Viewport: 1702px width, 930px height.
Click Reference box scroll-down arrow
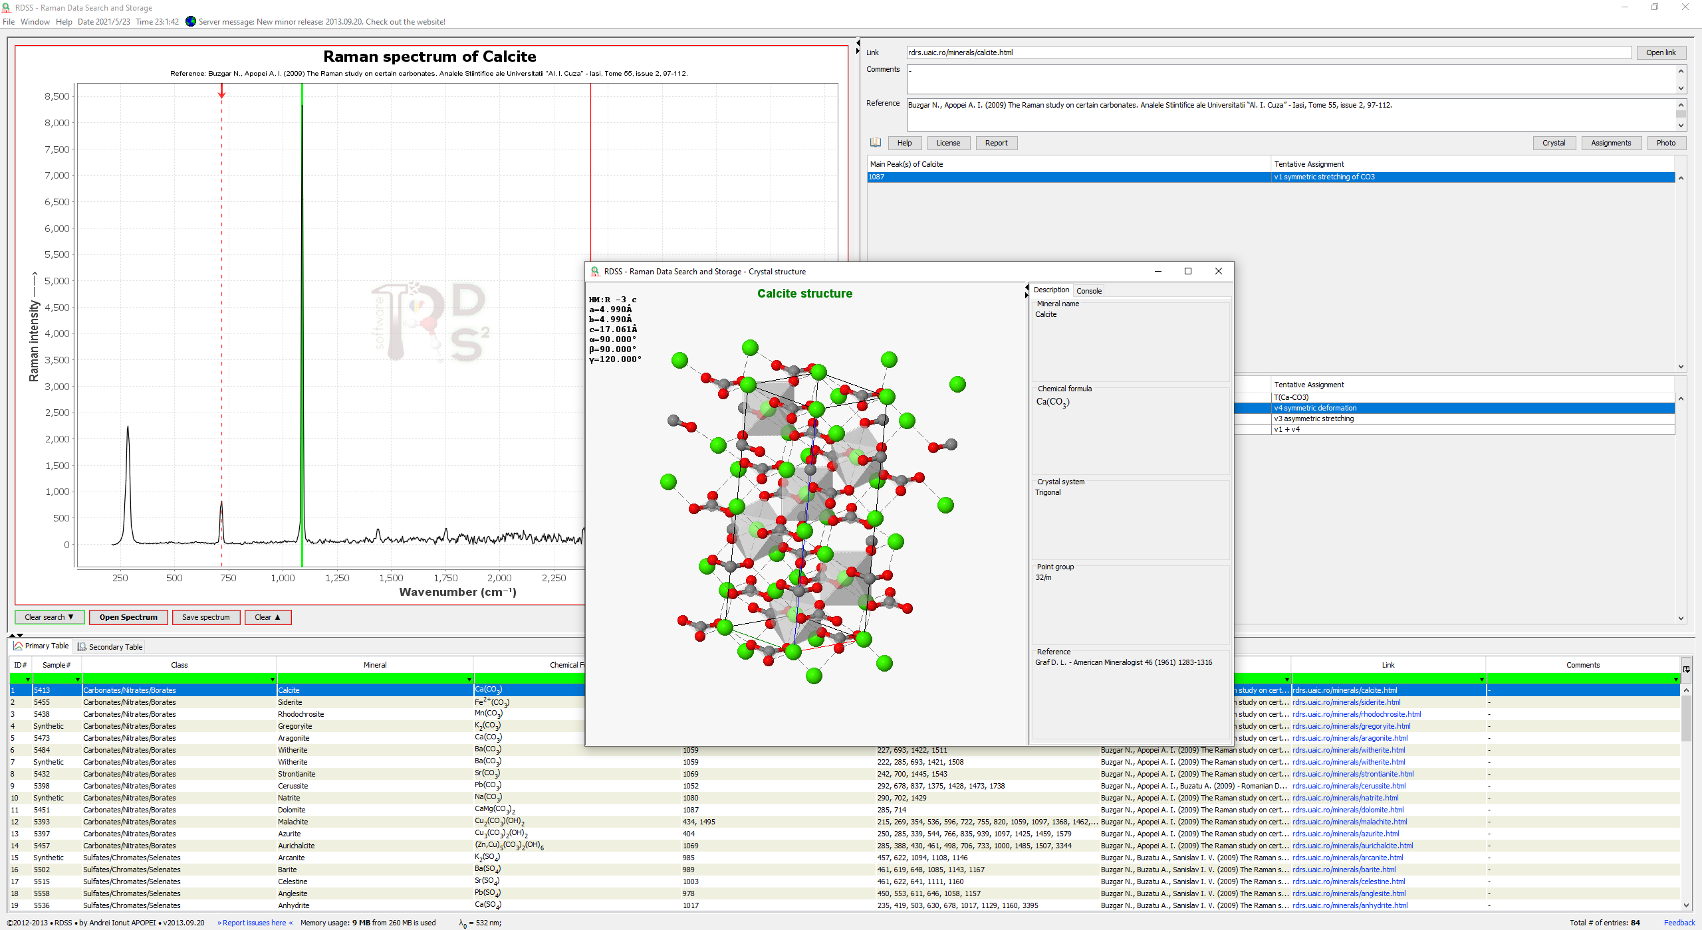(1681, 125)
